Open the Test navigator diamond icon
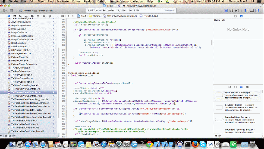The image size is (264, 149). click(32, 16)
